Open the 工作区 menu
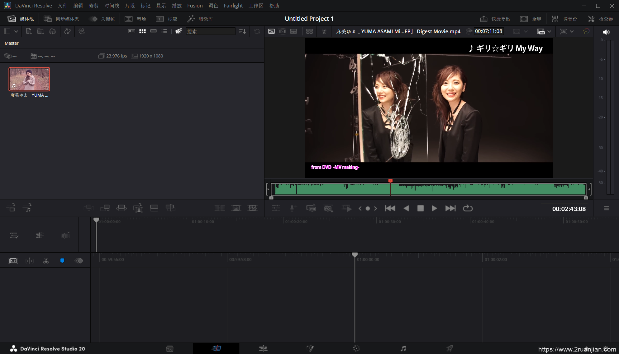The width and height of the screenshot is (619, 354). 256,6
